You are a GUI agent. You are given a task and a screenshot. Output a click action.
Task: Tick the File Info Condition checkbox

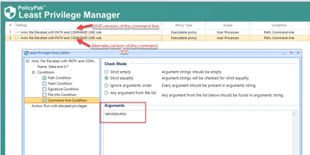coord(44,95)
